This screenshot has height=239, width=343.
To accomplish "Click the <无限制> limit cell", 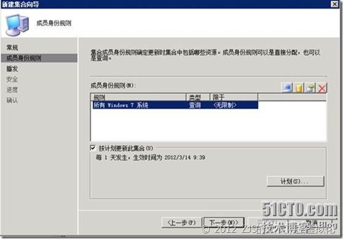I will tap(224, 105).
